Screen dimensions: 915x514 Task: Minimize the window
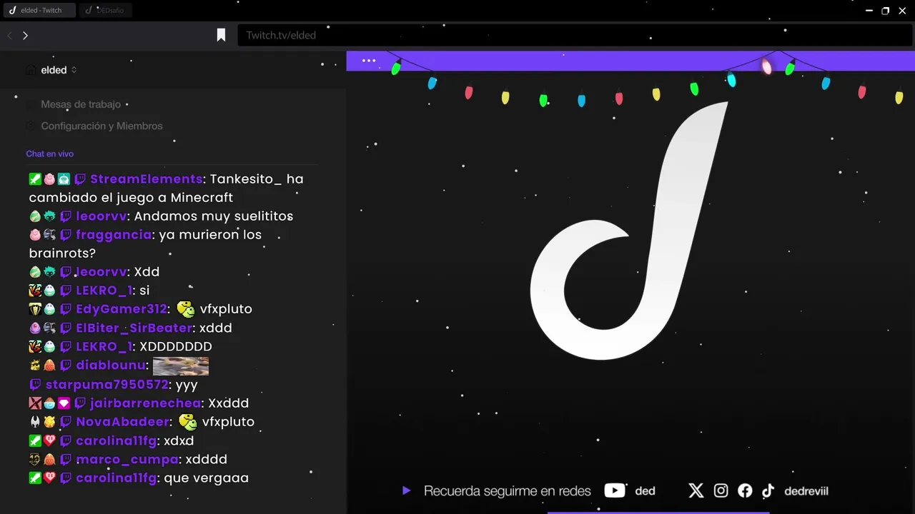point(869,11)
